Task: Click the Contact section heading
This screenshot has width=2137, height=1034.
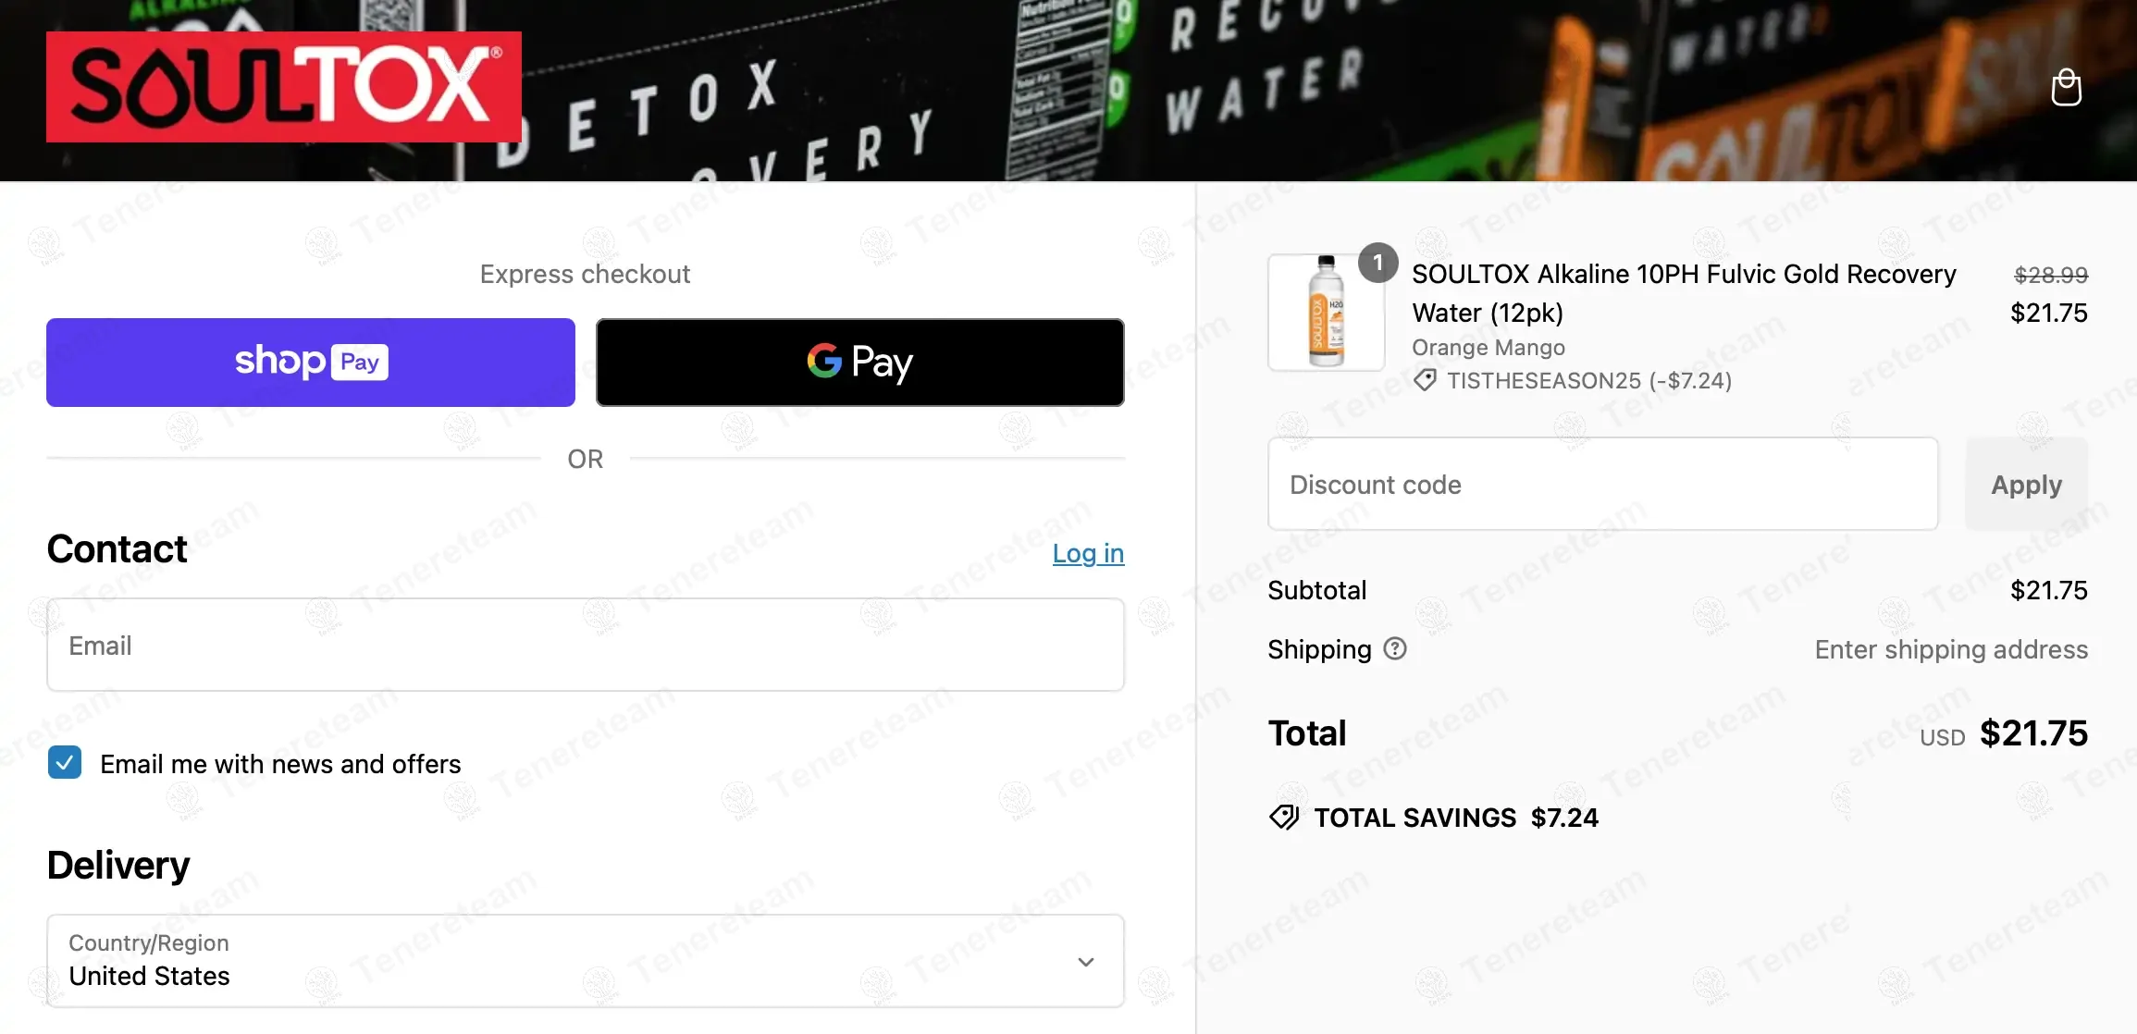Action: point(117,549)
